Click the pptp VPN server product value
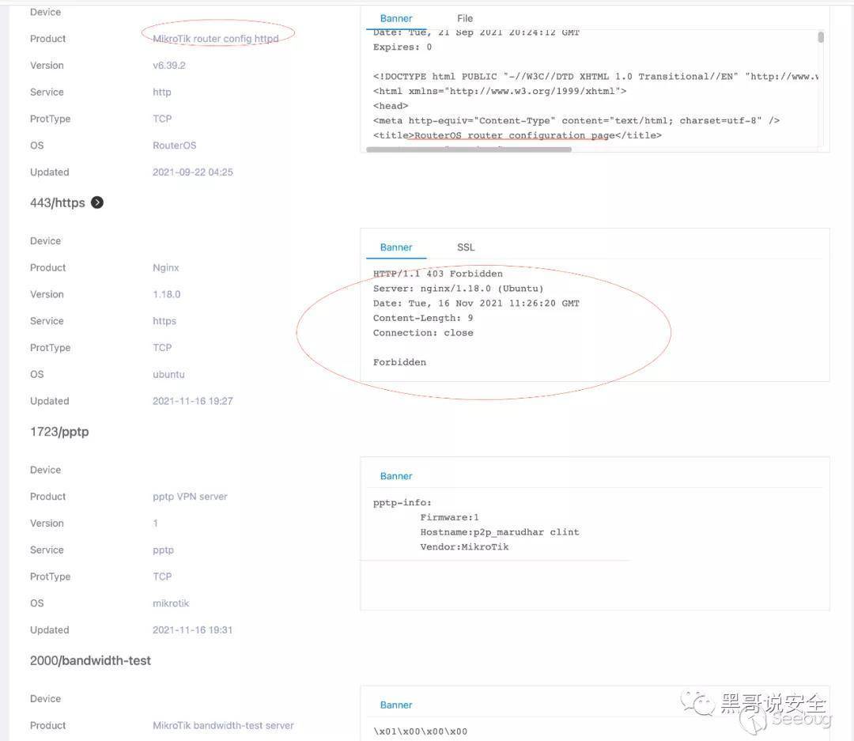Viewport: 854px width, 741px height. pyautogui.click(x=190, y=497)
